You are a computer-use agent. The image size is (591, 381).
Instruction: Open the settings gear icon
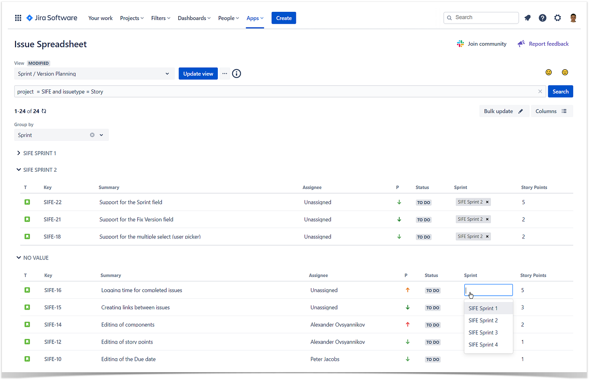(x=558, y=18)
